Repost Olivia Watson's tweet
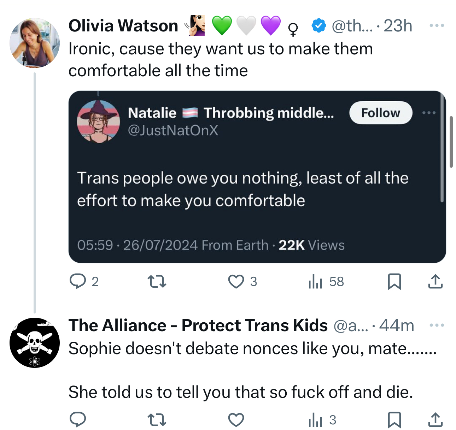The image size is (456, 430). [x=157, y=281]
